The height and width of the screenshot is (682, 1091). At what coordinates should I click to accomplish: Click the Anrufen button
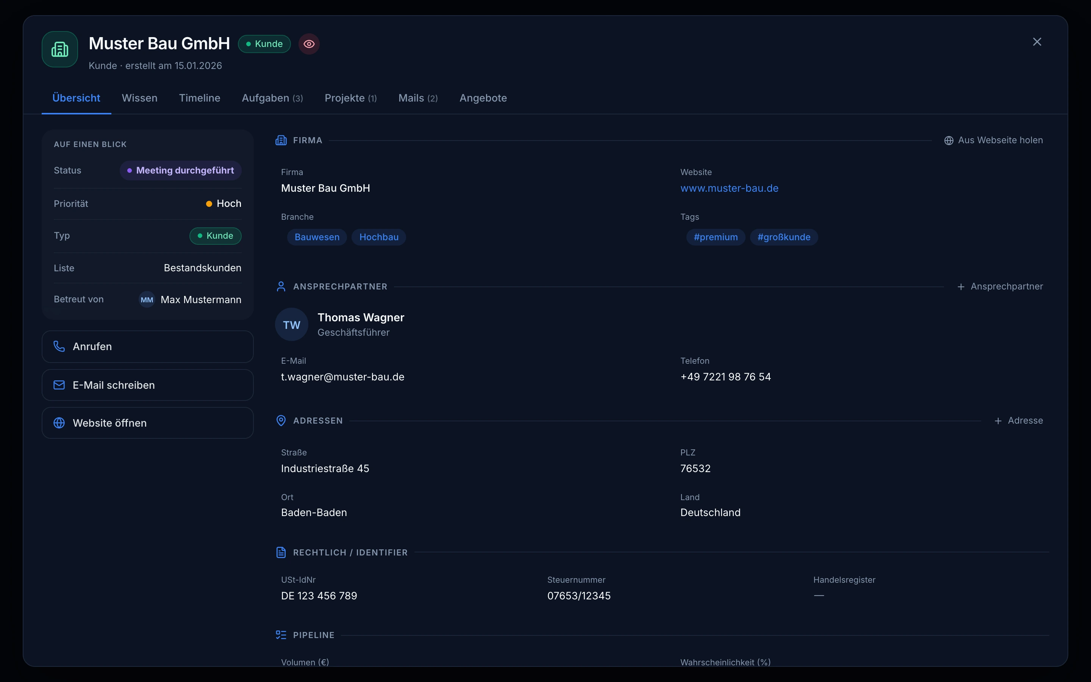[x=147, y=346]
